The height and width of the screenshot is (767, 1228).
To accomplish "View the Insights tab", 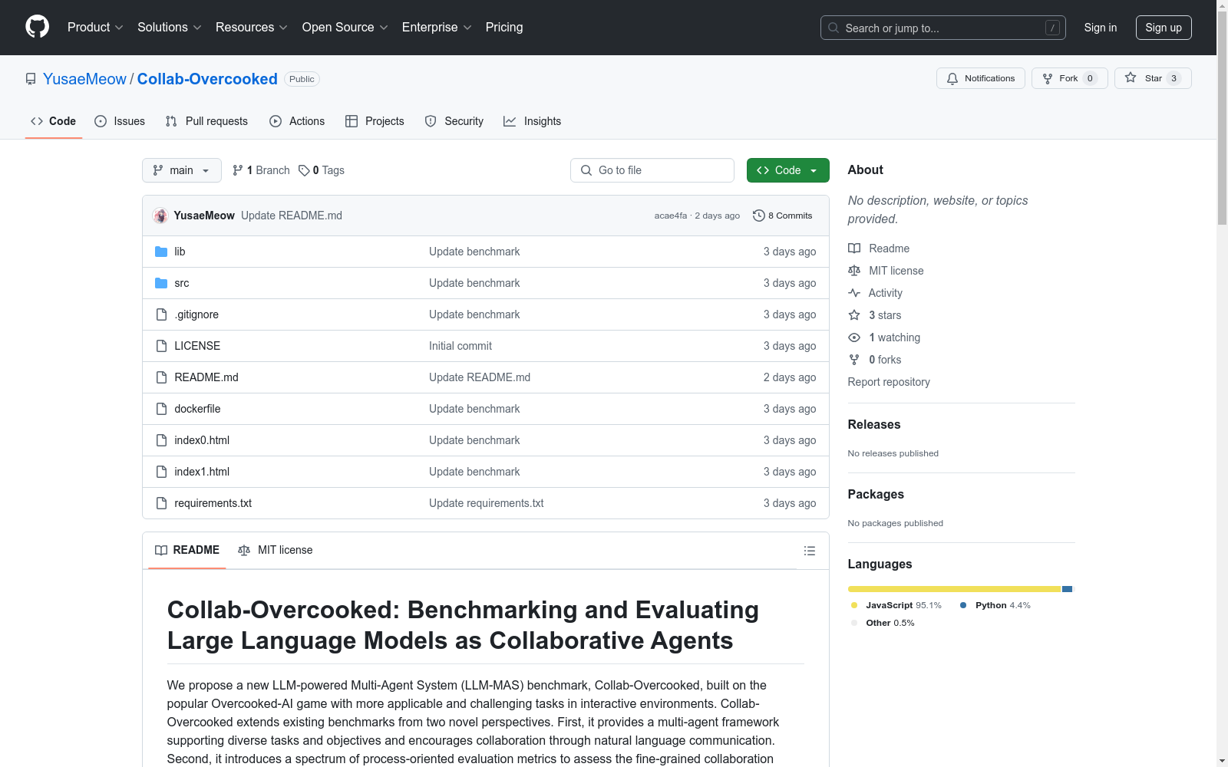I will point(533,121).
